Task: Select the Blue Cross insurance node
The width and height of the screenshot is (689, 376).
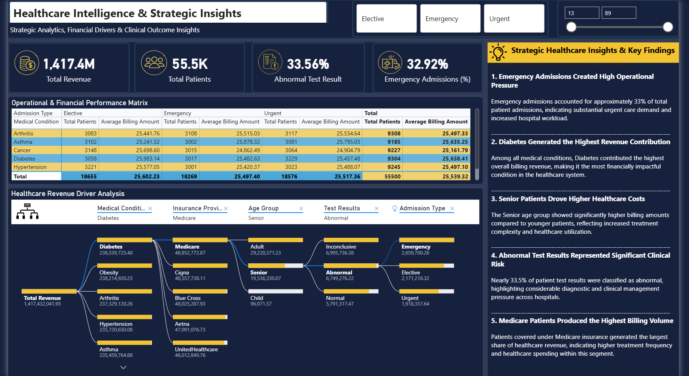Action: pyautogui.click(x=200, y=298)
